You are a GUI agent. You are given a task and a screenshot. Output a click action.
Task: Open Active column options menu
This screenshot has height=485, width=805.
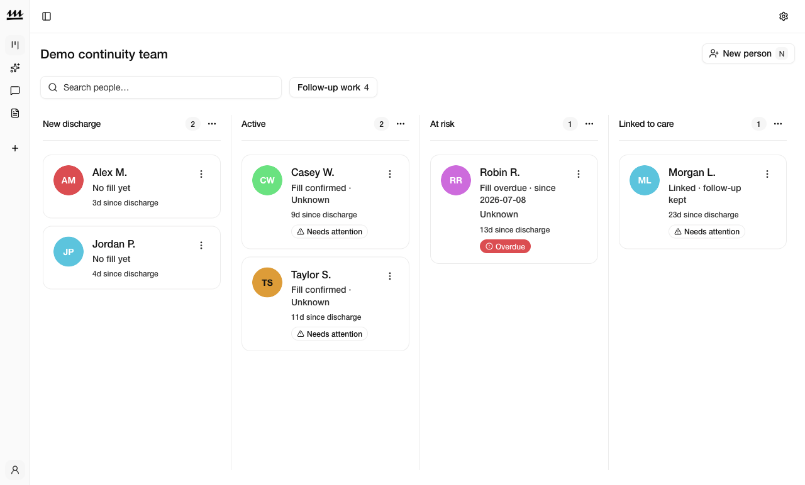coord(401,124)
